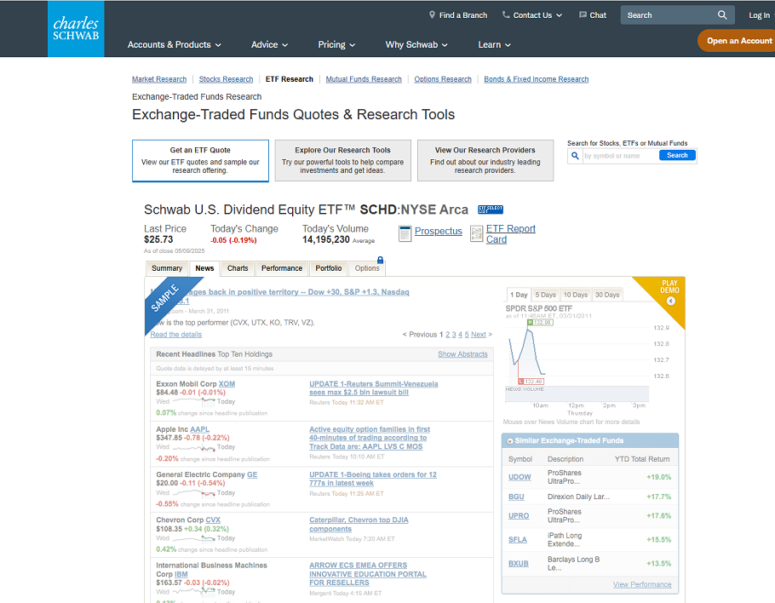
Task: Open the BGU fund symbol link
Action: [x=516, y=497]
